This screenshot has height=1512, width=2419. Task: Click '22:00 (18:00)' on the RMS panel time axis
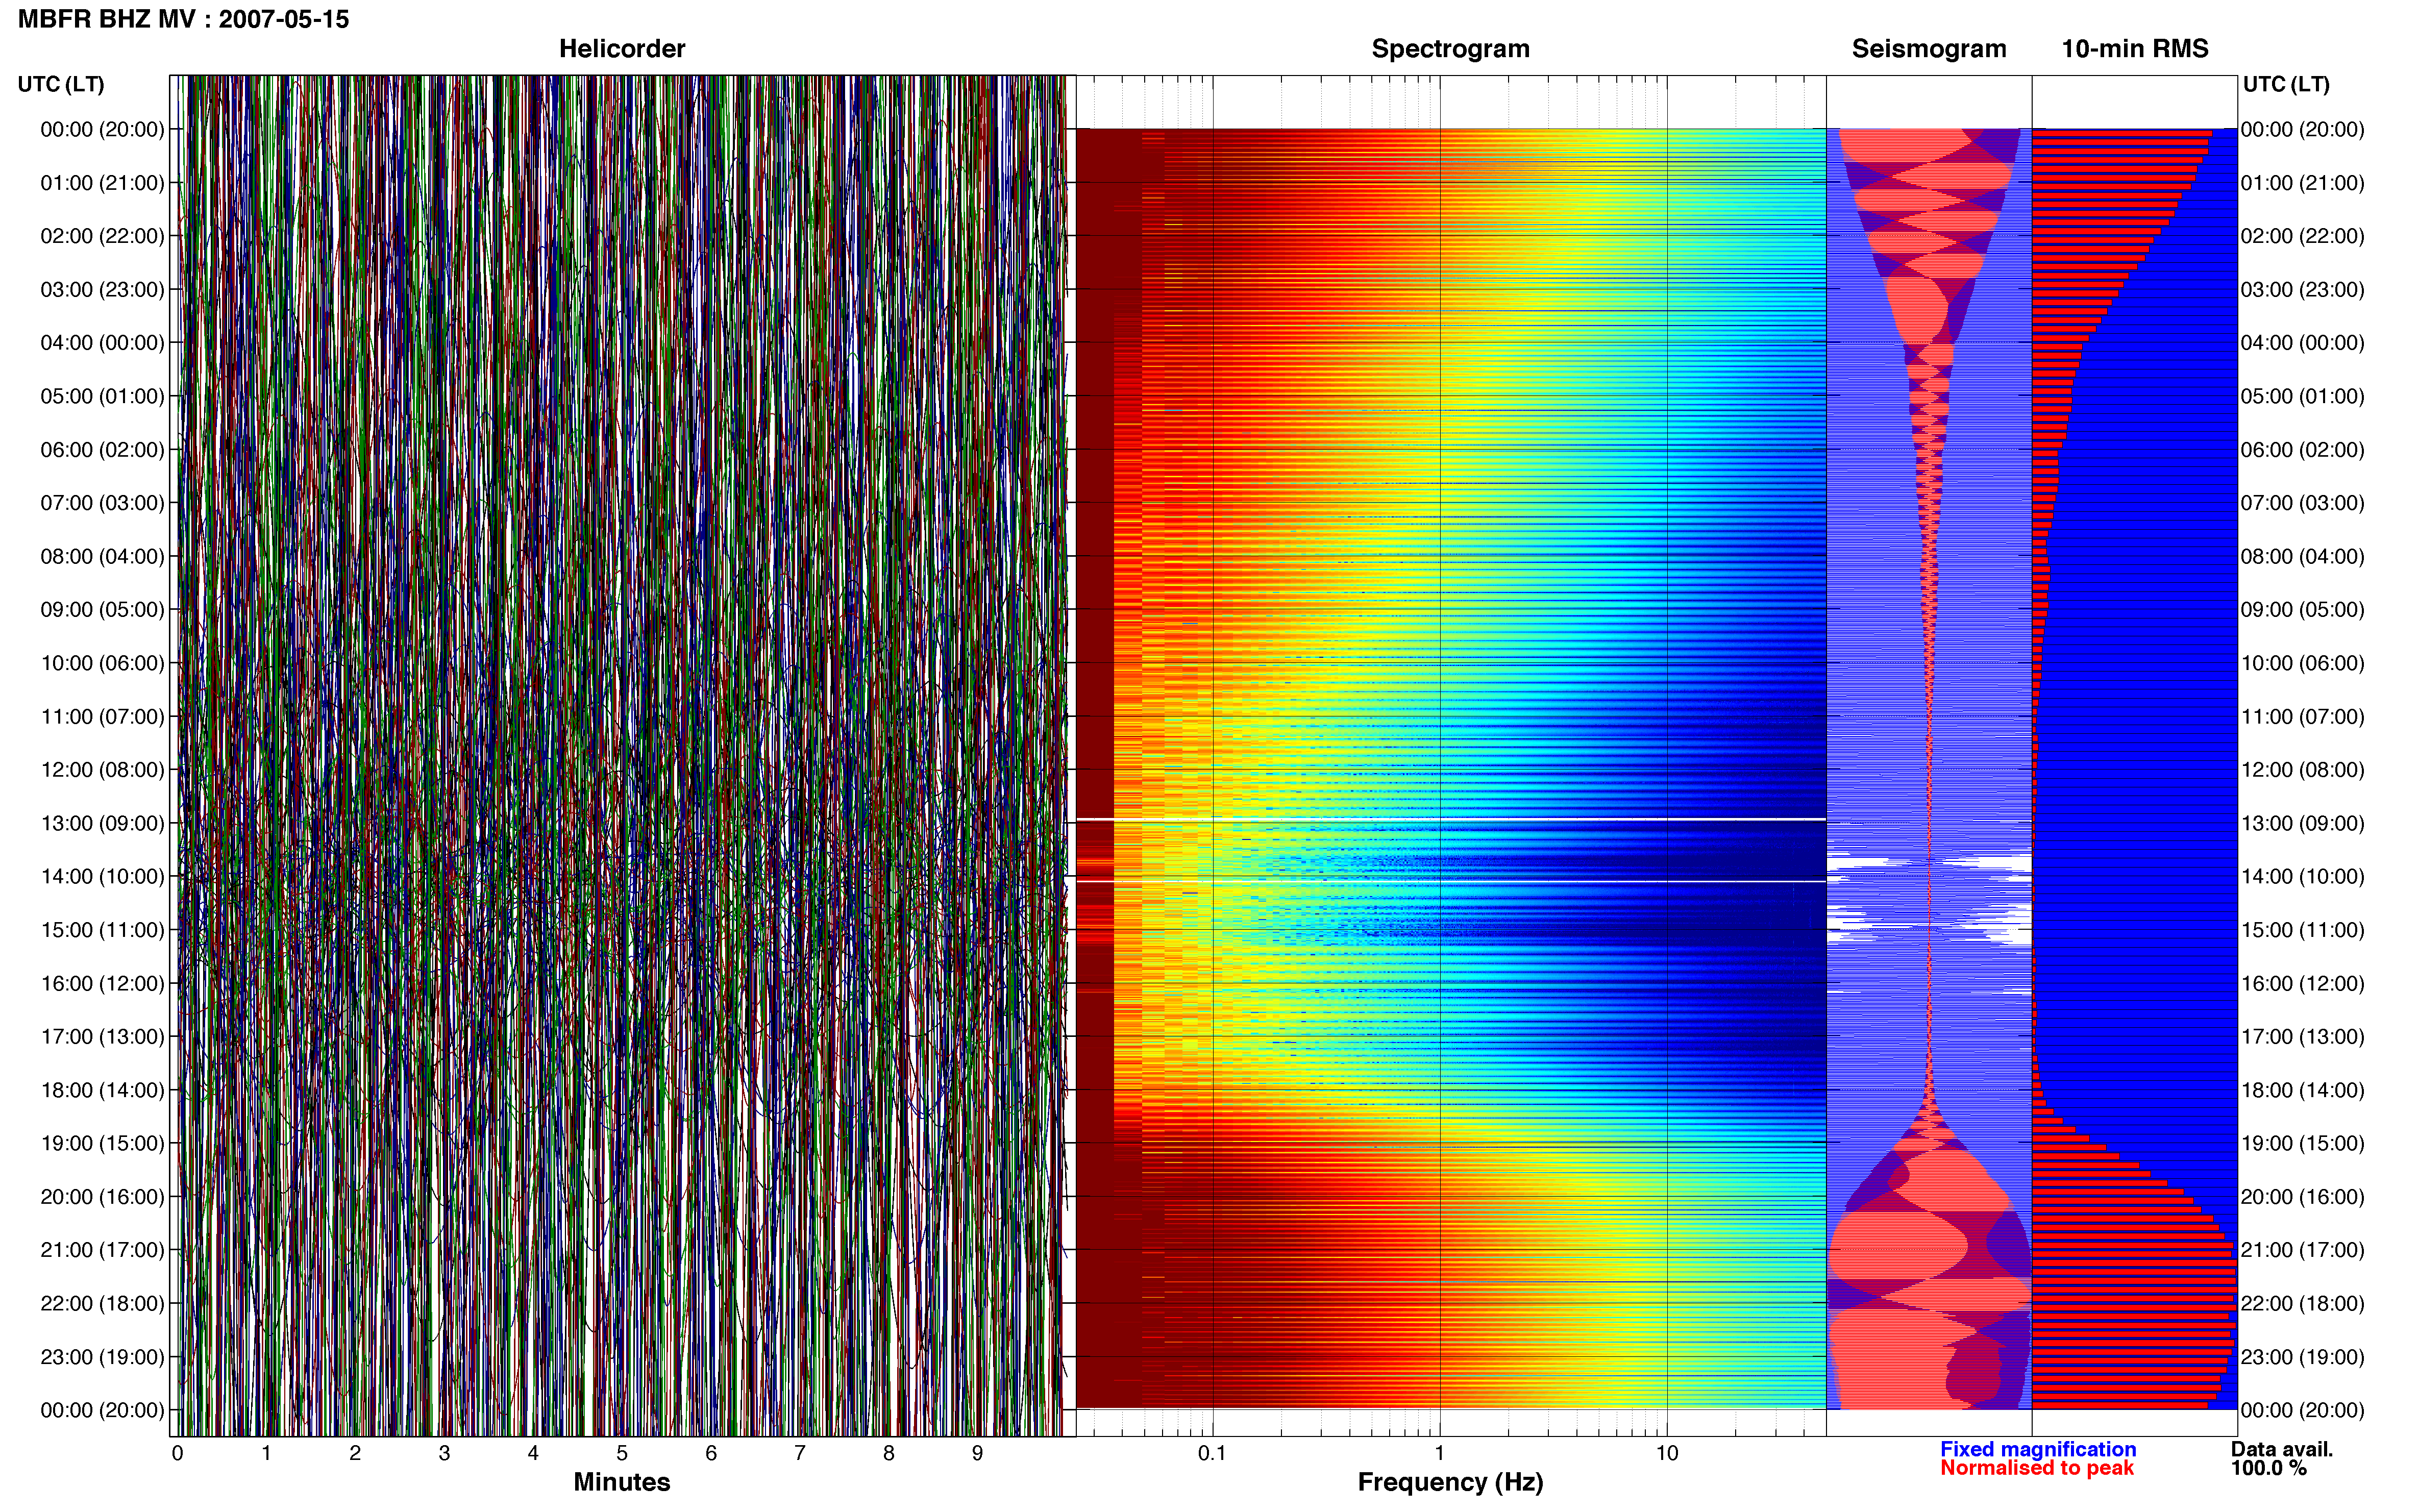(x=2302, y=1303)
